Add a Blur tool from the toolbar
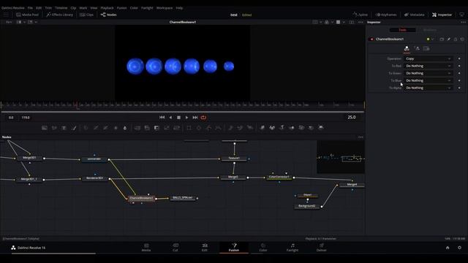The height and width of the screenshot is (263, 468). tap(125, 128)
